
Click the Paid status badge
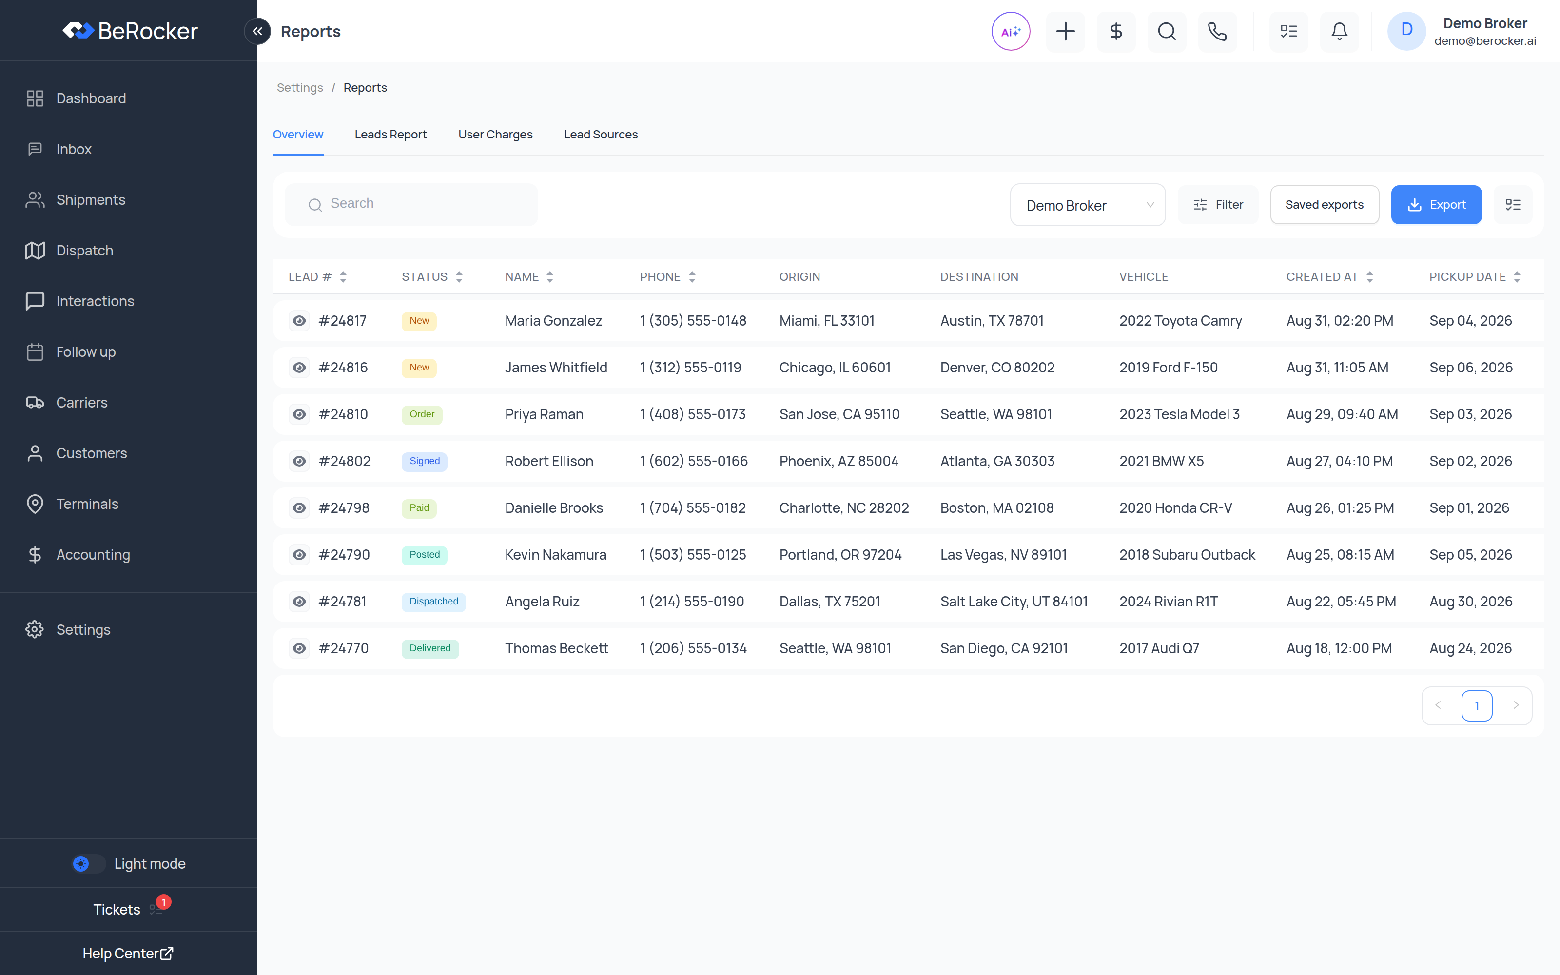[x=419, y=508]
